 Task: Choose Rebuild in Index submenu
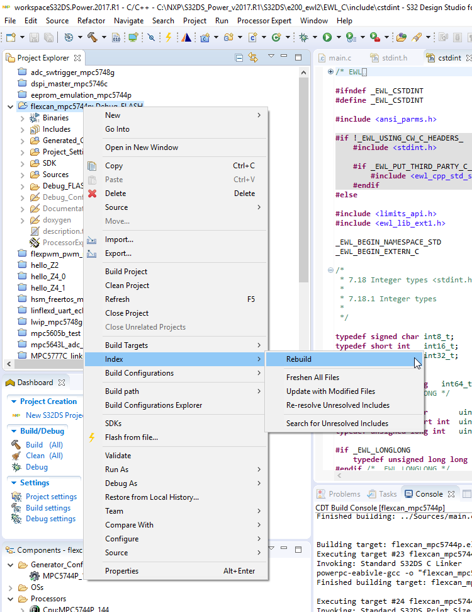[x=344, y=359]
